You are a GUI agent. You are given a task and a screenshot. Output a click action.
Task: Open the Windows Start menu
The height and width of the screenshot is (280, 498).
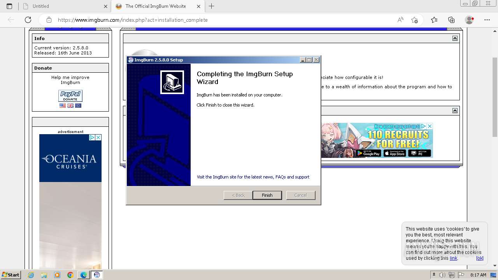pos(11,275)
